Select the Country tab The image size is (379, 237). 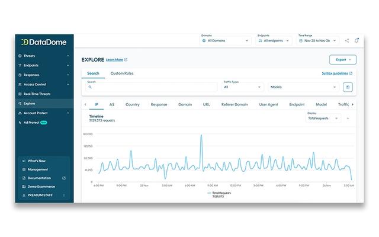click(133, 104)
